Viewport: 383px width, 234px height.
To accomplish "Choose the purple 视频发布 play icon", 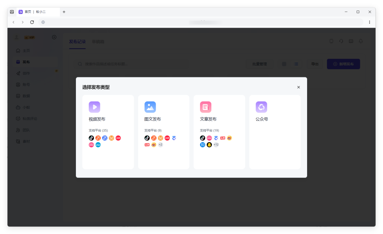I will click(x=94, y=107).
